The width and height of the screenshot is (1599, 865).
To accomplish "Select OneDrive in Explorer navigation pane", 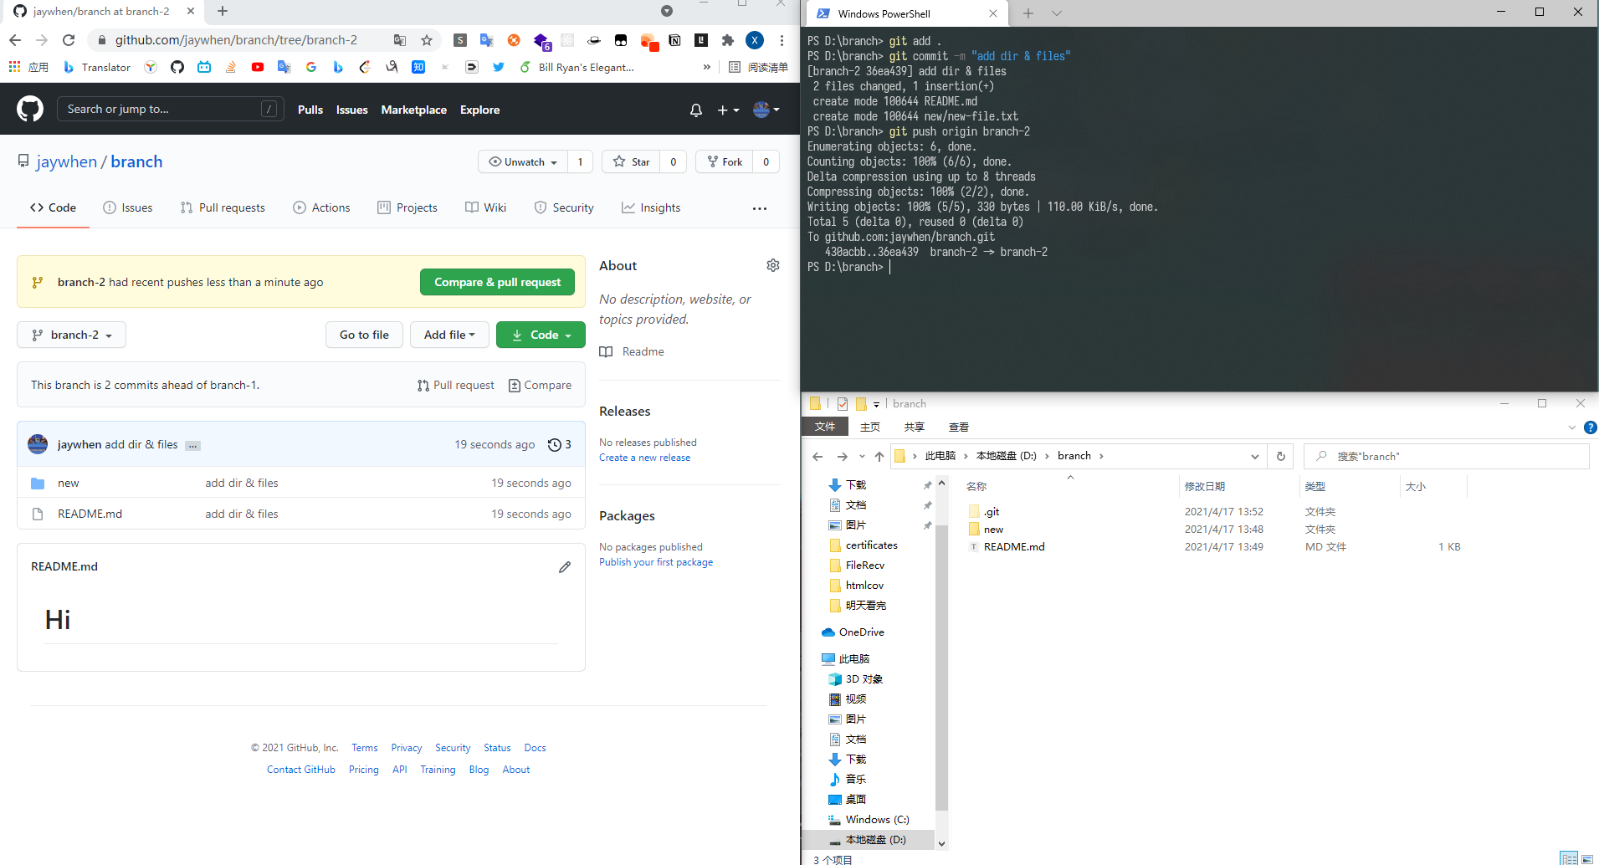I will [861, 632].
